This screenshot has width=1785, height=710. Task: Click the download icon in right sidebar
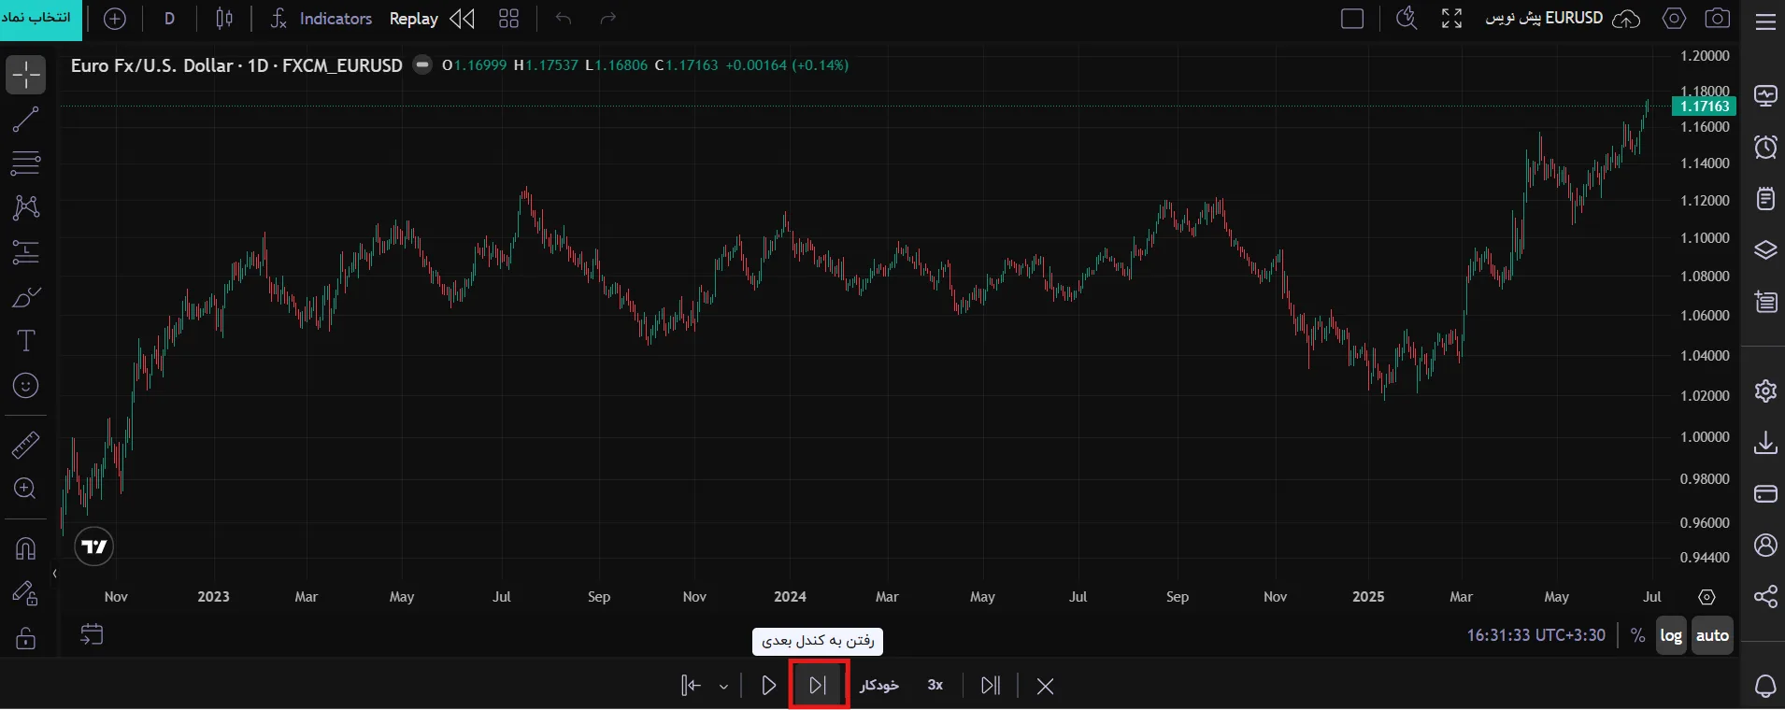click(1765, 442)
